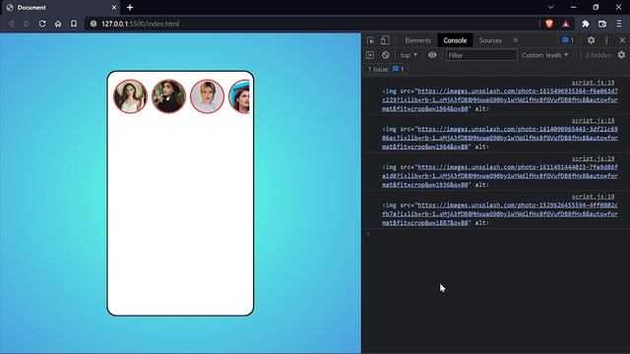This screenshot has height=354, width=630.
Task: Show the console sidebar
Action: 370,55
